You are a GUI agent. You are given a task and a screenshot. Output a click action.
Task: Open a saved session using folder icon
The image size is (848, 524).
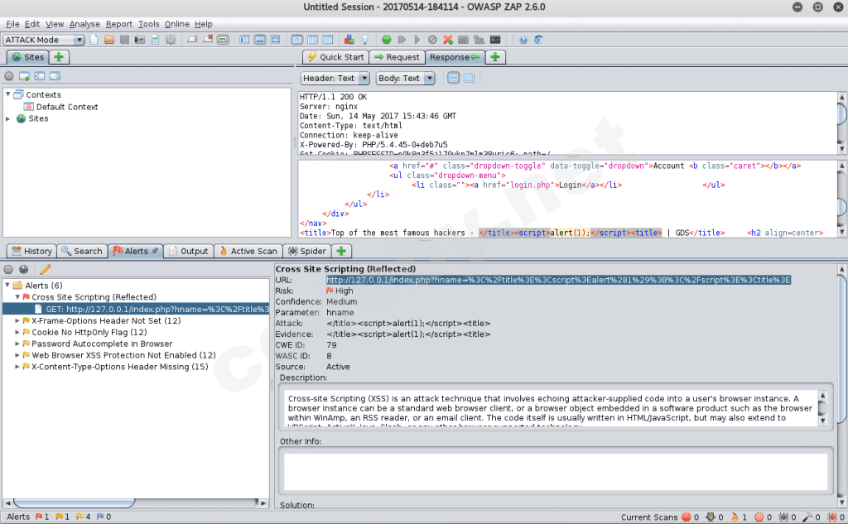coord(108,40)
